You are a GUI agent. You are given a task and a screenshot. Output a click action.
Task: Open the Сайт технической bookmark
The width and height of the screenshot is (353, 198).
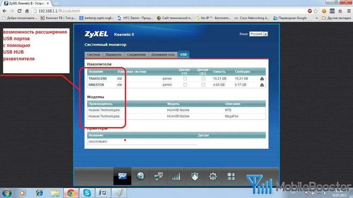(x=174, y=18)
